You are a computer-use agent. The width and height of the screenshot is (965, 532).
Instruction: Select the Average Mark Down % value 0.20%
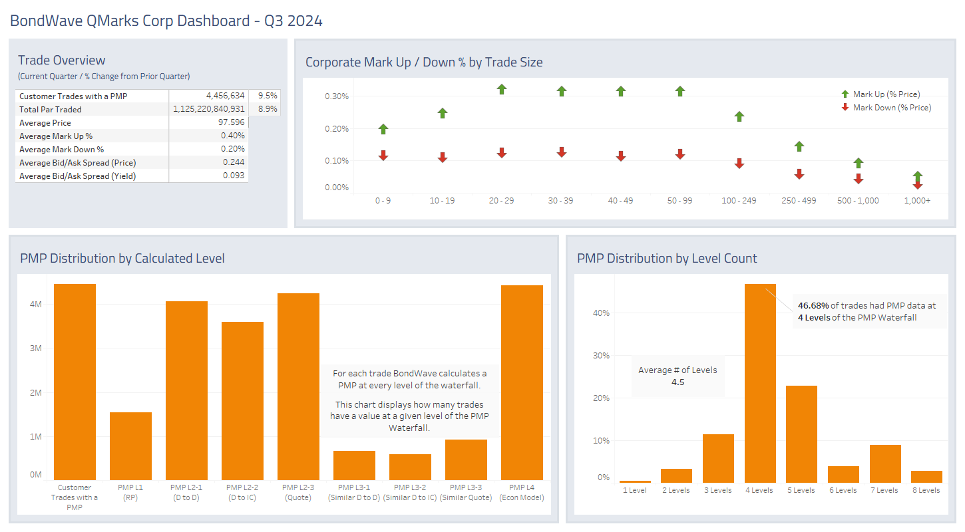point(233,149)
